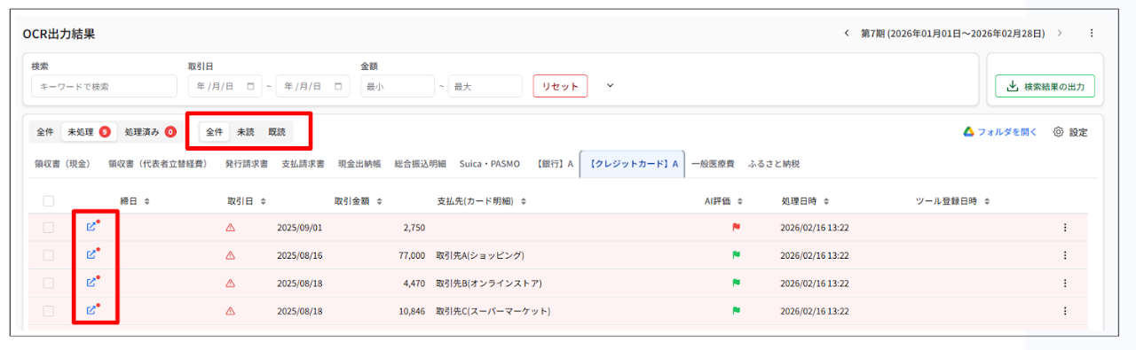Switch to 【銀行】A tab
Screen dimensions: 1136x350
click(555, 164)
